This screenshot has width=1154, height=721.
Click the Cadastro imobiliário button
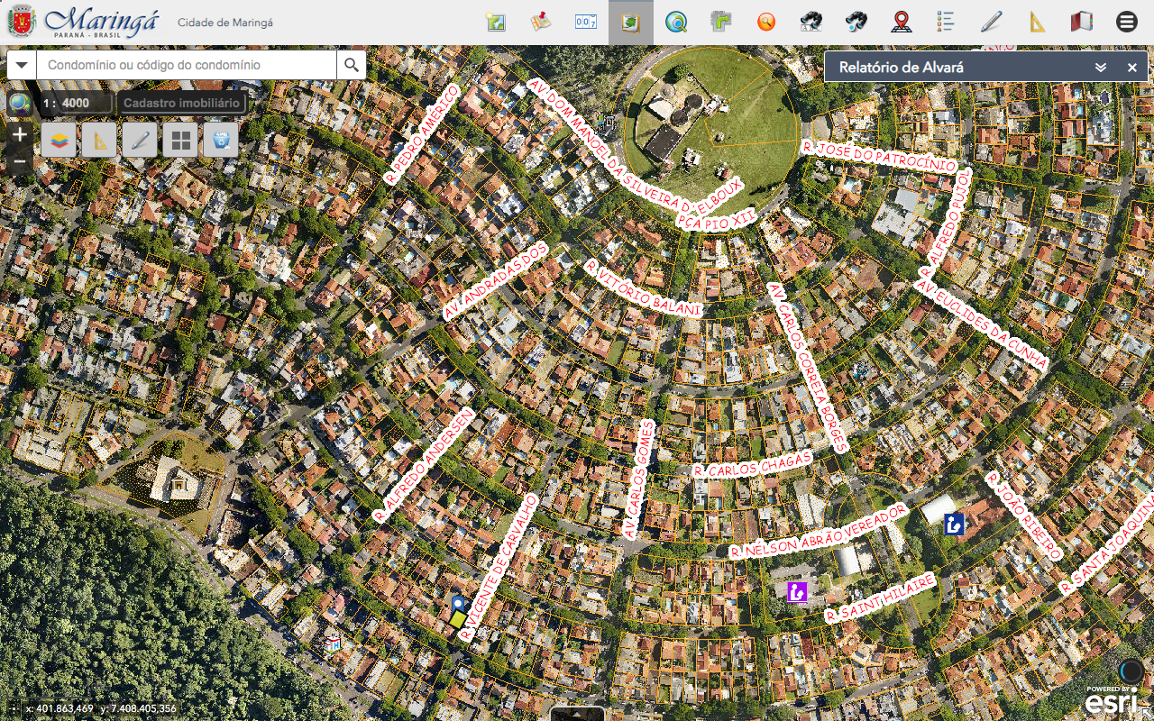click(x=181, y=103)
